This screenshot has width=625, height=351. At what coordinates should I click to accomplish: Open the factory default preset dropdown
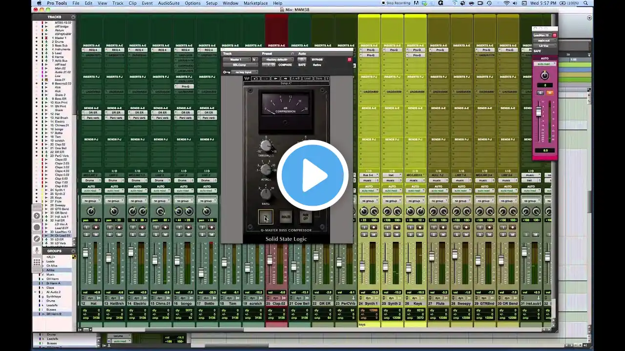tap(277, 59)
